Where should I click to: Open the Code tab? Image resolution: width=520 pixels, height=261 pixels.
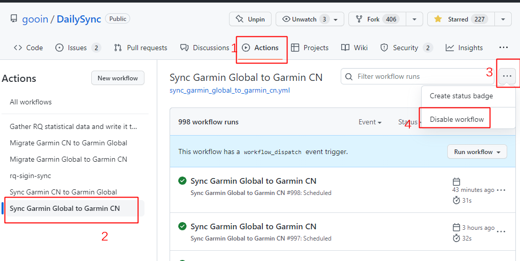[28, 48]
